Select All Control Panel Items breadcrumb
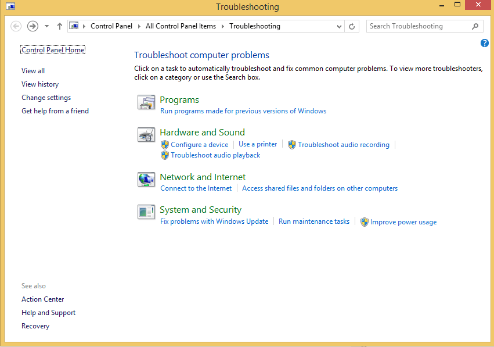The image size is (494, 347). (x=181, y=26)
